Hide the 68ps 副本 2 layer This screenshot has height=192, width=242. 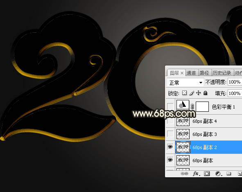(170, 147)
